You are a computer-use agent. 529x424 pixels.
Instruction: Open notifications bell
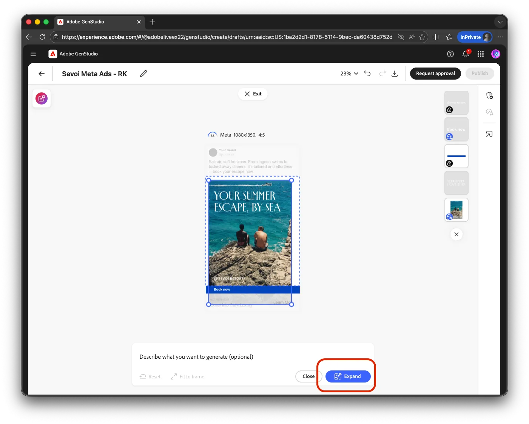pos(466,54)
